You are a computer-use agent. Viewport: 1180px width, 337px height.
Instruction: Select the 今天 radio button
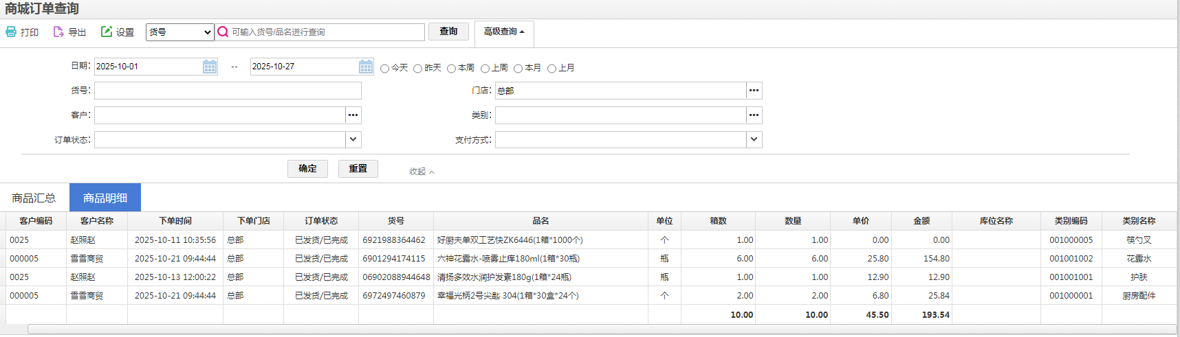pos(384,69)
